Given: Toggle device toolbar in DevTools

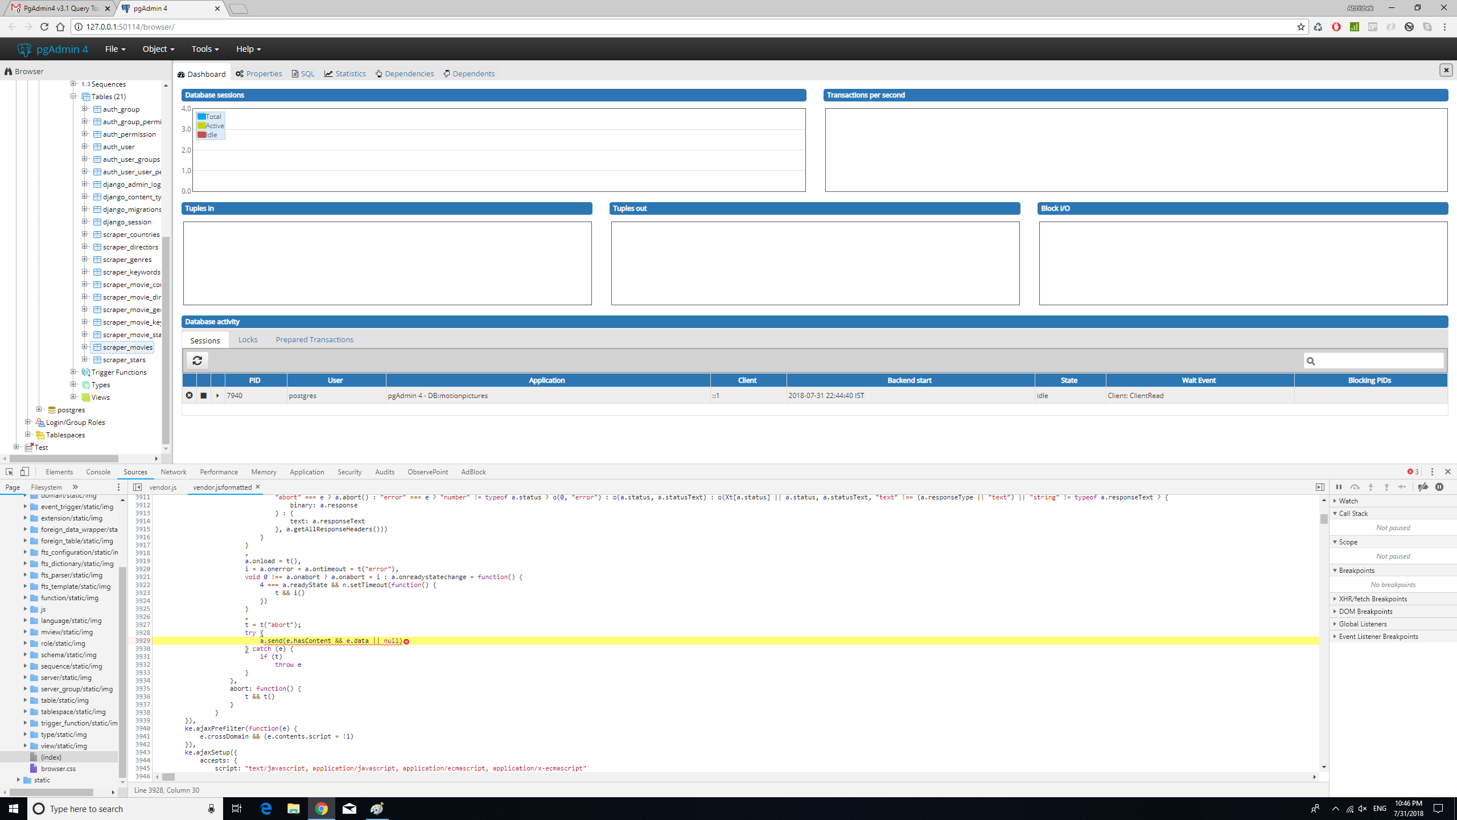Looking at the screenshot, I should coord(24,471).
